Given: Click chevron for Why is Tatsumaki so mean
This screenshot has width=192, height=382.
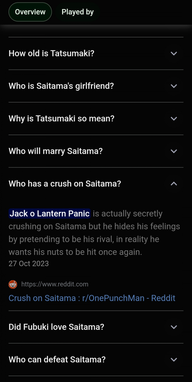Looking at the screenshot, I should pos(174,119).
